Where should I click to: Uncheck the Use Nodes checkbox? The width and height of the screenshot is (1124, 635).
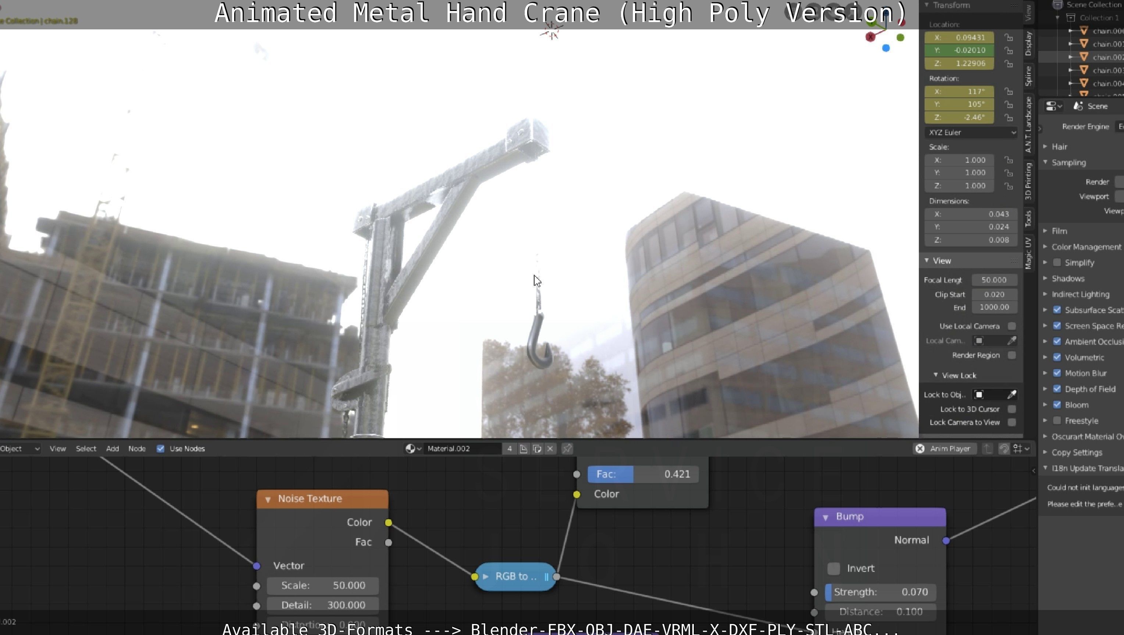point(161,448)
